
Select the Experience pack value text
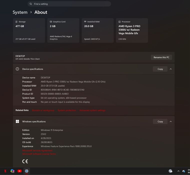click(66, 146)
